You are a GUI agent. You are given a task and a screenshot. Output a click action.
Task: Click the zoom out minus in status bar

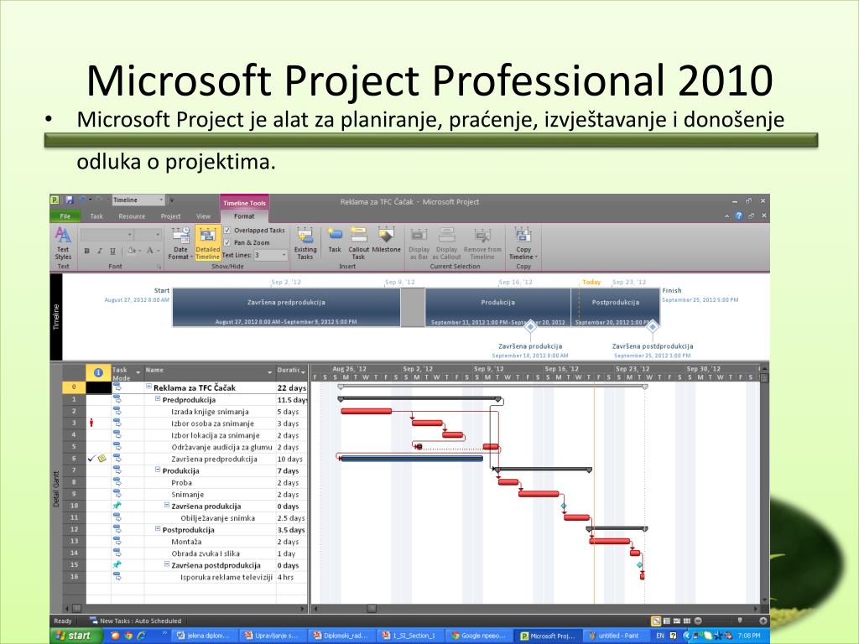(698, 621)
